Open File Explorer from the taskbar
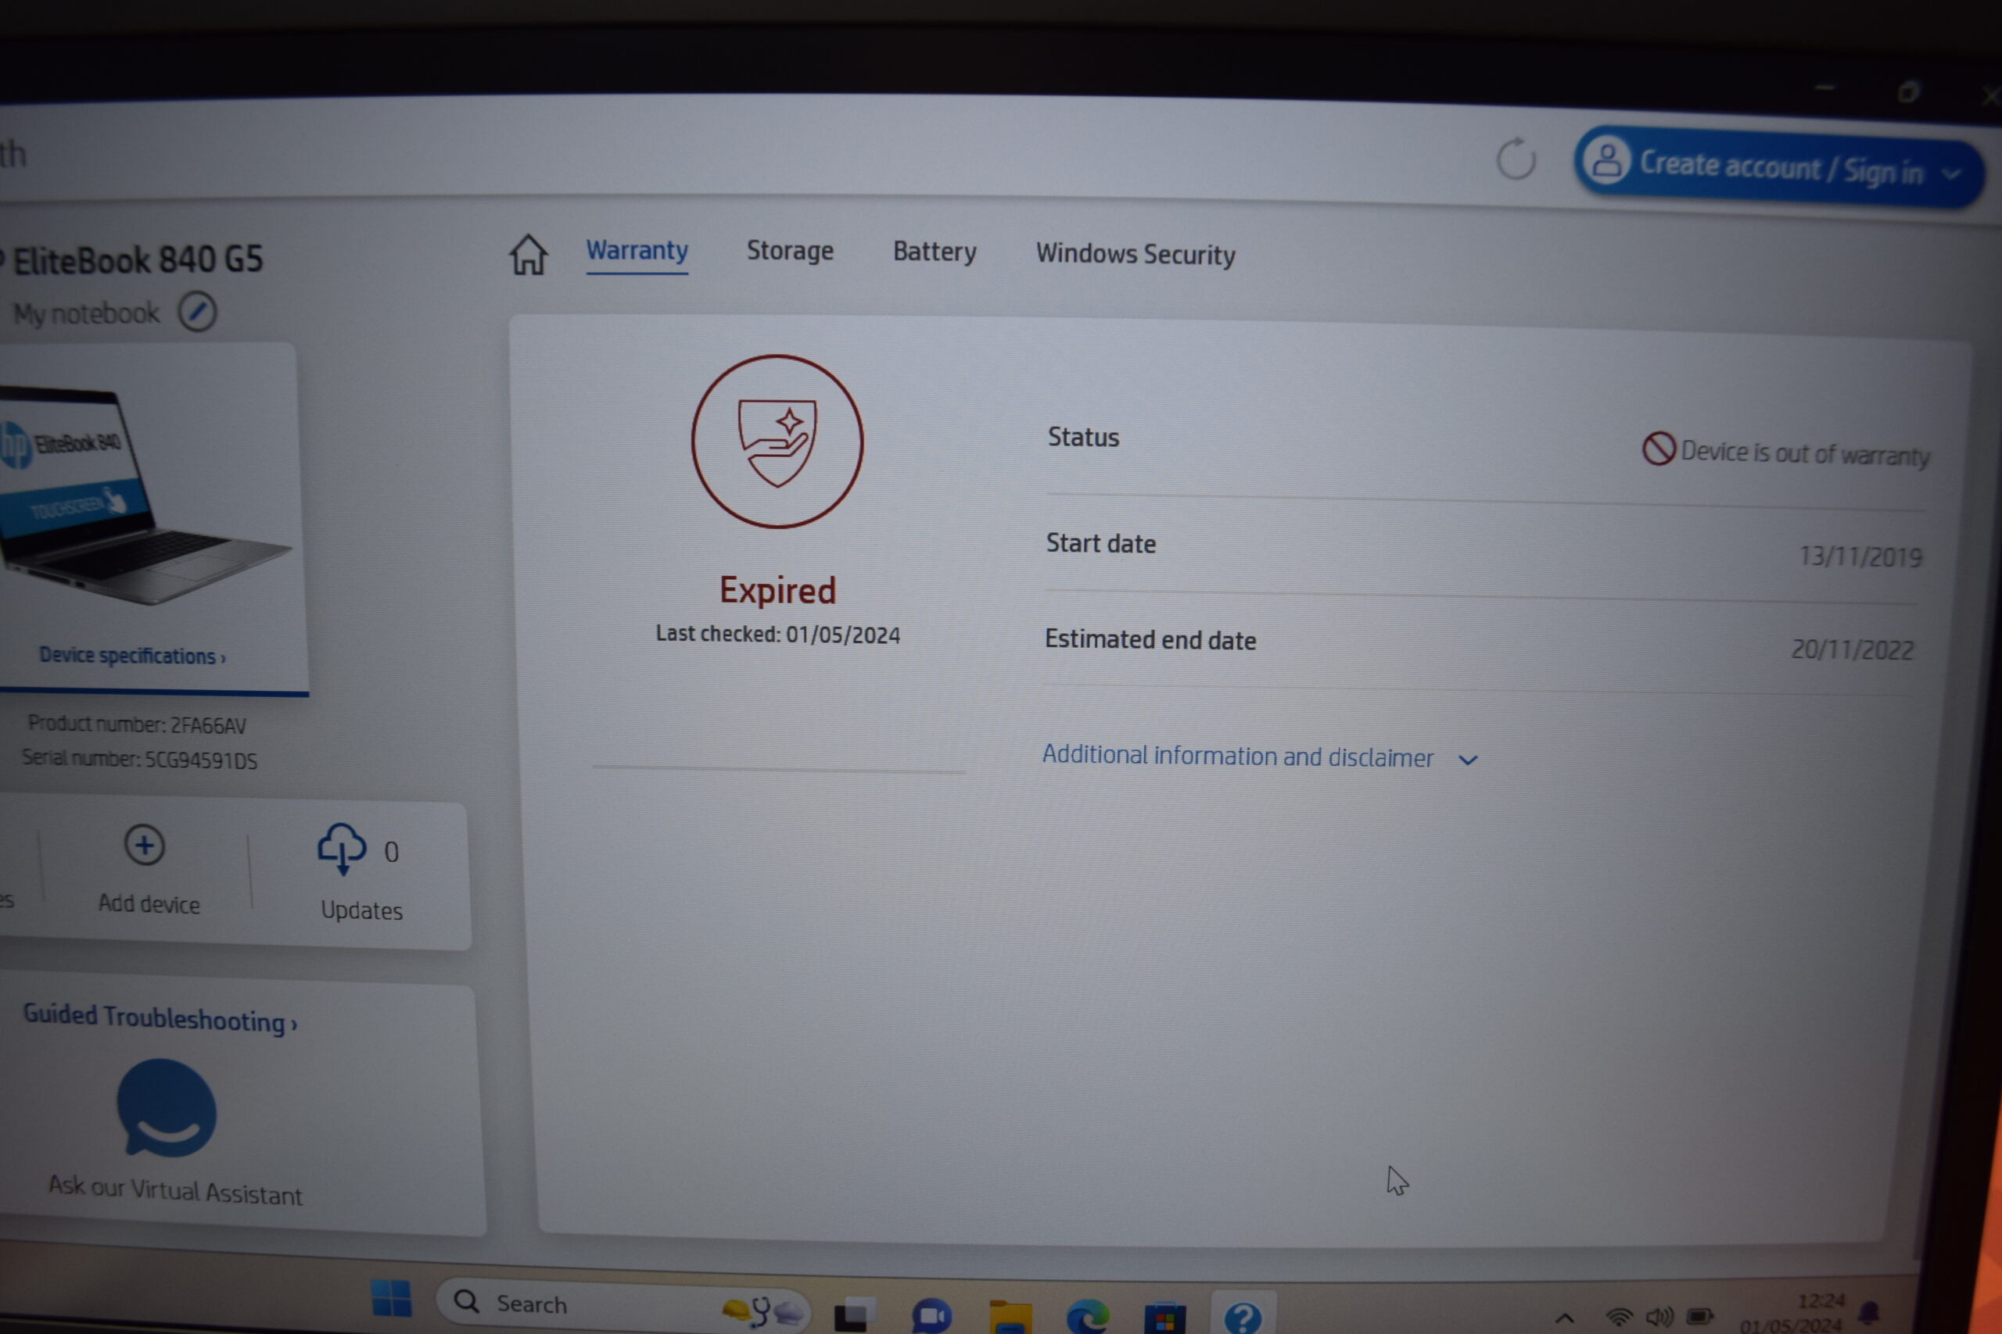This screenshot has width=2002, height=1334. point(1010,1316)
